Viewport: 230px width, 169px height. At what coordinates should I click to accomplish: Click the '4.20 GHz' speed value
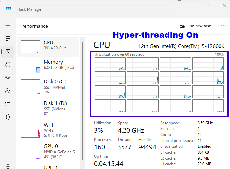[131, 130]
